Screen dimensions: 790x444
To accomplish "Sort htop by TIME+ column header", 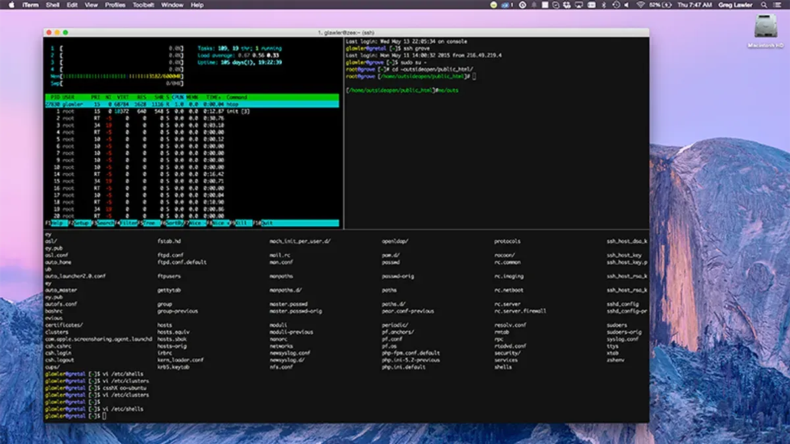I will click(x=213, y=97).
